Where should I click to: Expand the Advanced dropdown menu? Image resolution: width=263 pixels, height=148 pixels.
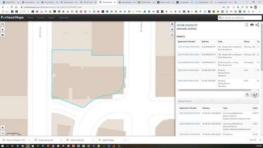(64, 17)
